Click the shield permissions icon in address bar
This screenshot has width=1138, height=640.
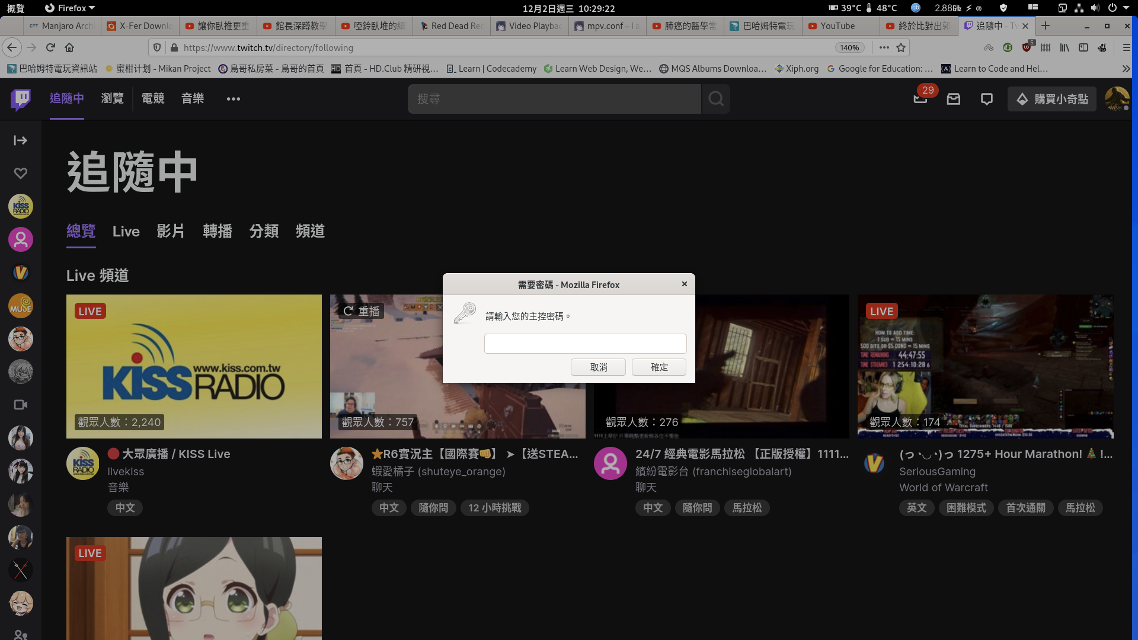[156, 47]
